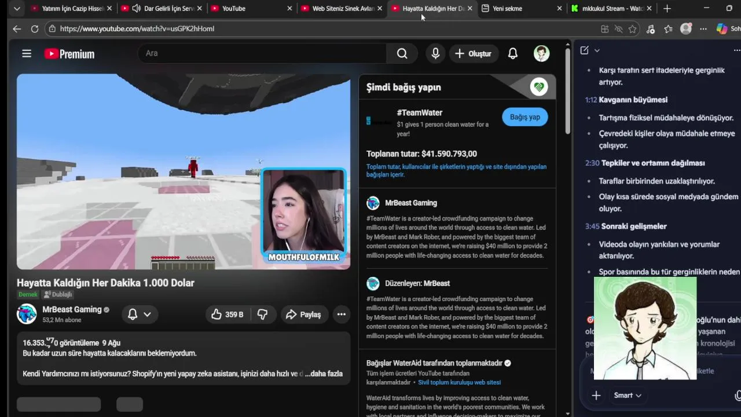The image size is (741, 417).
Task: Click the tracking prevention eye icon
Action: pyautogui.click(x=618, y=29)
